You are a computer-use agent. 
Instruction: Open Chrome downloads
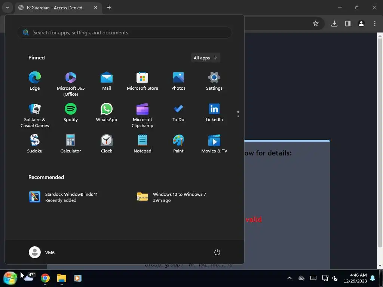coord(334,24)
